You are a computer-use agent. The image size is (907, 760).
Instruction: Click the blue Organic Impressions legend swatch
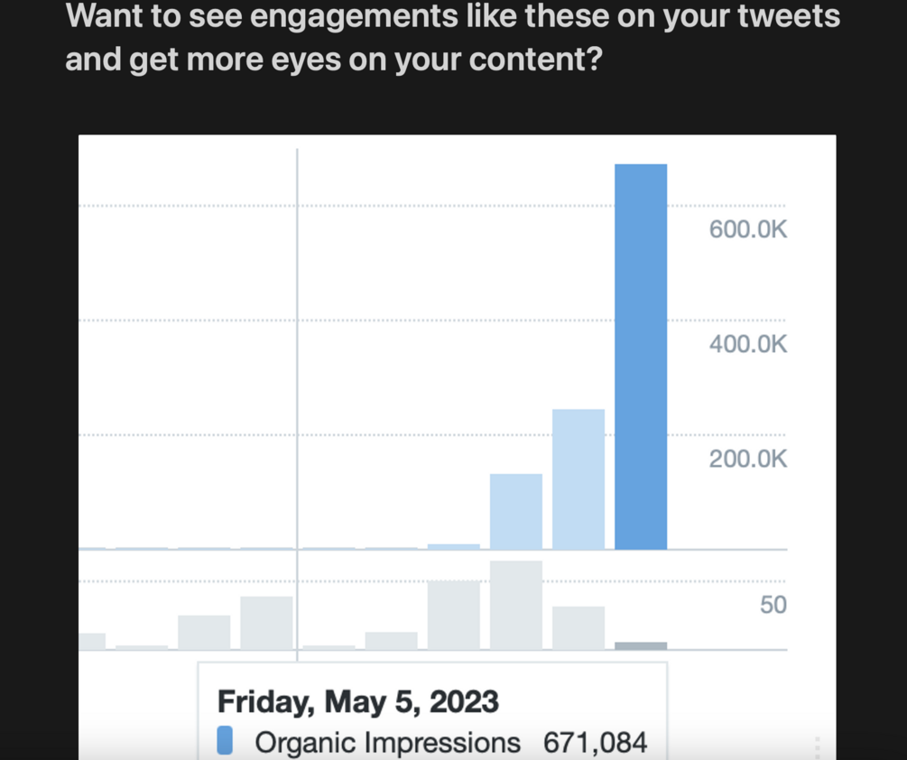pos(225,740)
